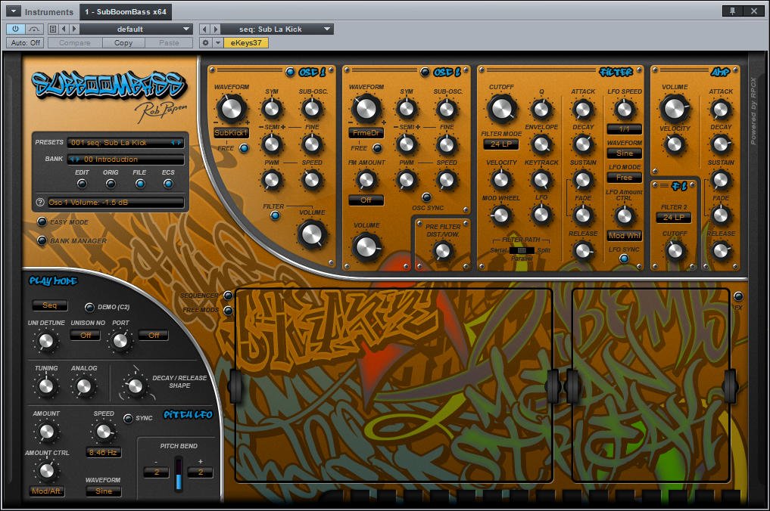
Task: Toggle OSC 2 on/off LED
Action: [425, 72]
